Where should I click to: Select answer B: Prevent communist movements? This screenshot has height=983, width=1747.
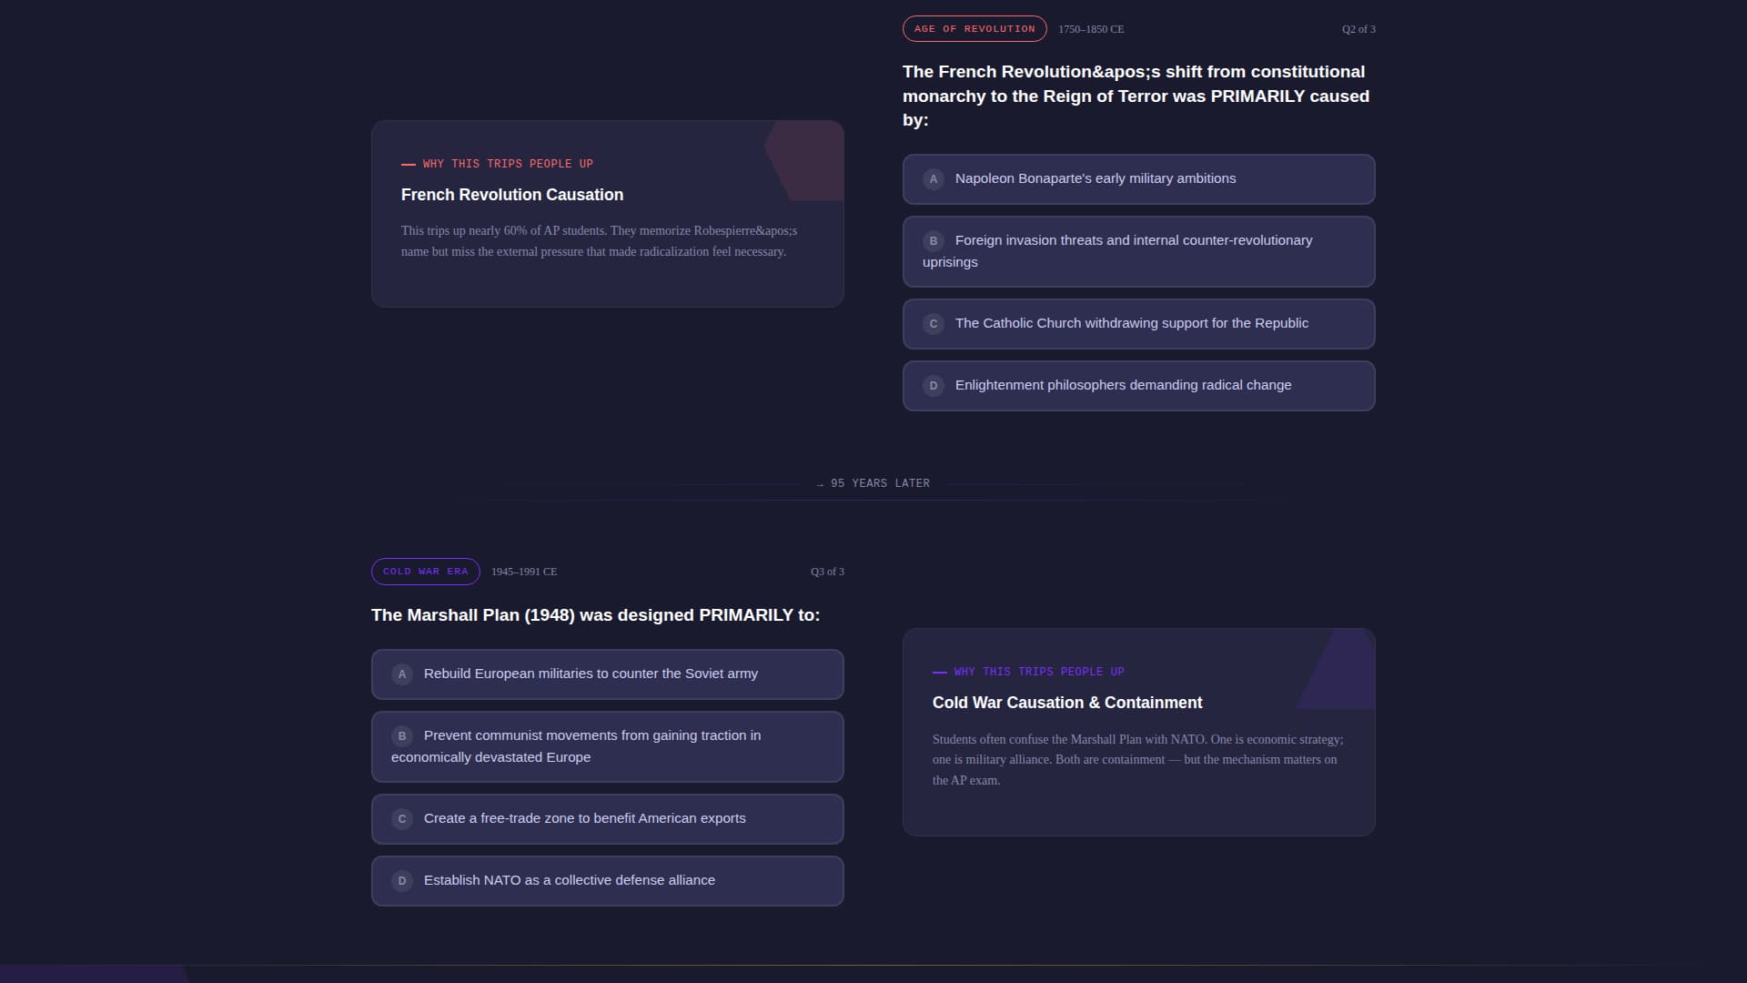tap(607, 746)
